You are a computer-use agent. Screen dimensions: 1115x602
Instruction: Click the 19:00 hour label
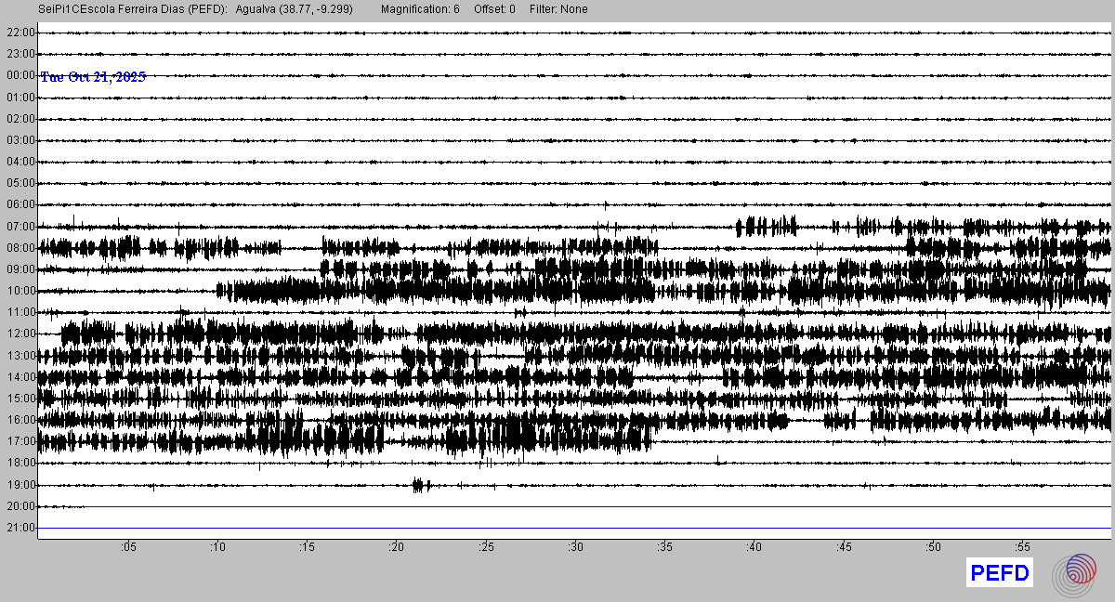coord(20,485)
